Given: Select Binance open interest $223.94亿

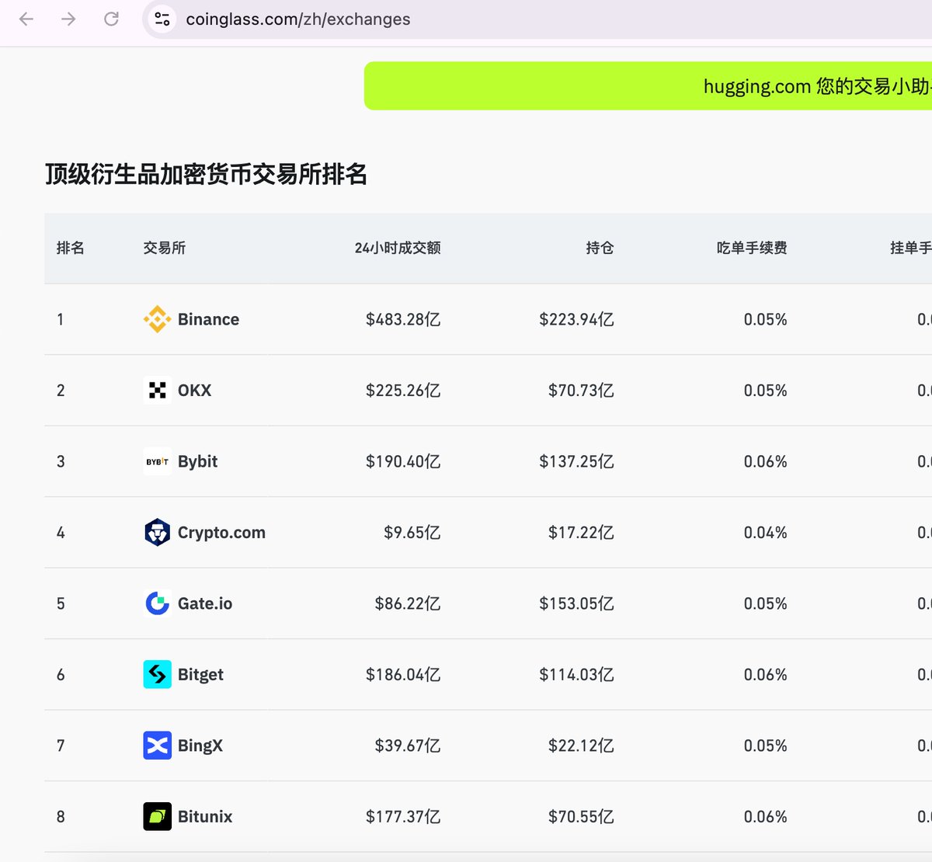Looking at the screenshot, I should 576,319.
